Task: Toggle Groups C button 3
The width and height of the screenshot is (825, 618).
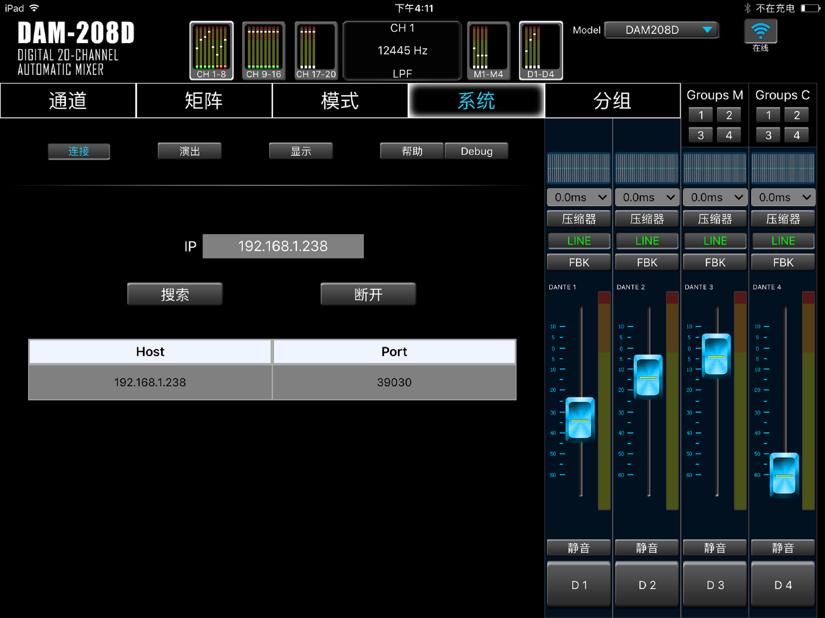Action: tap(768, 135)
